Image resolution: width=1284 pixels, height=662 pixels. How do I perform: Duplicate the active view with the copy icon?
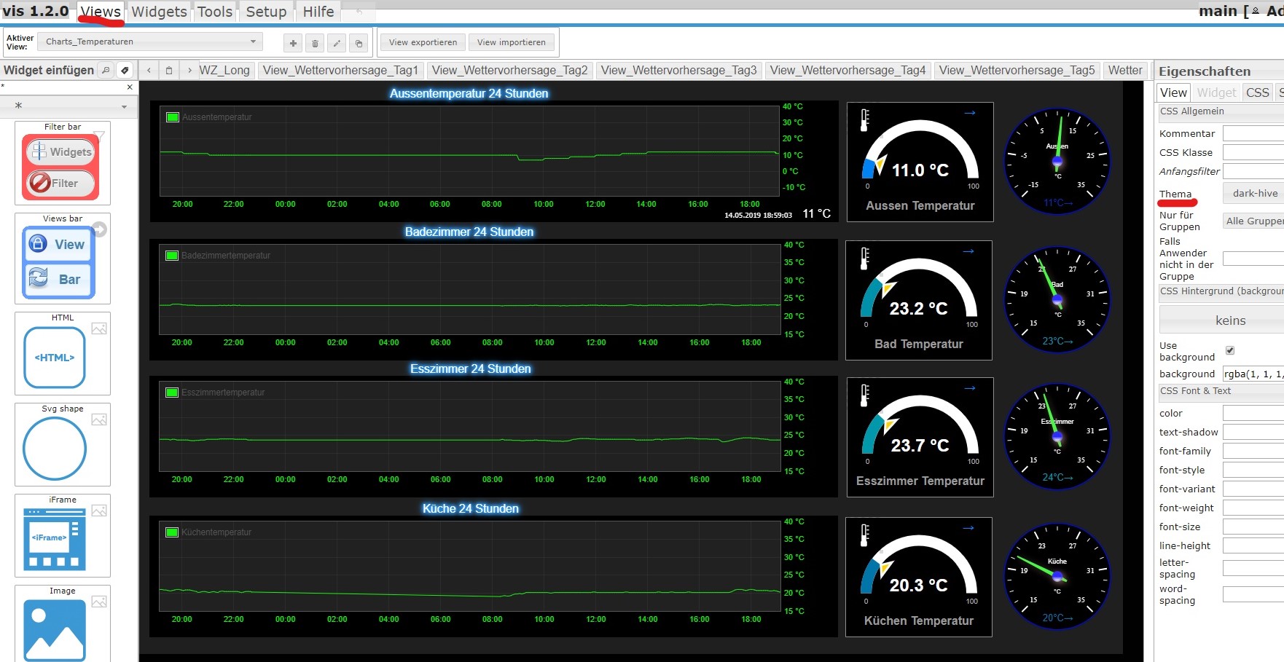pyautogui.click(x=359, y=43)
